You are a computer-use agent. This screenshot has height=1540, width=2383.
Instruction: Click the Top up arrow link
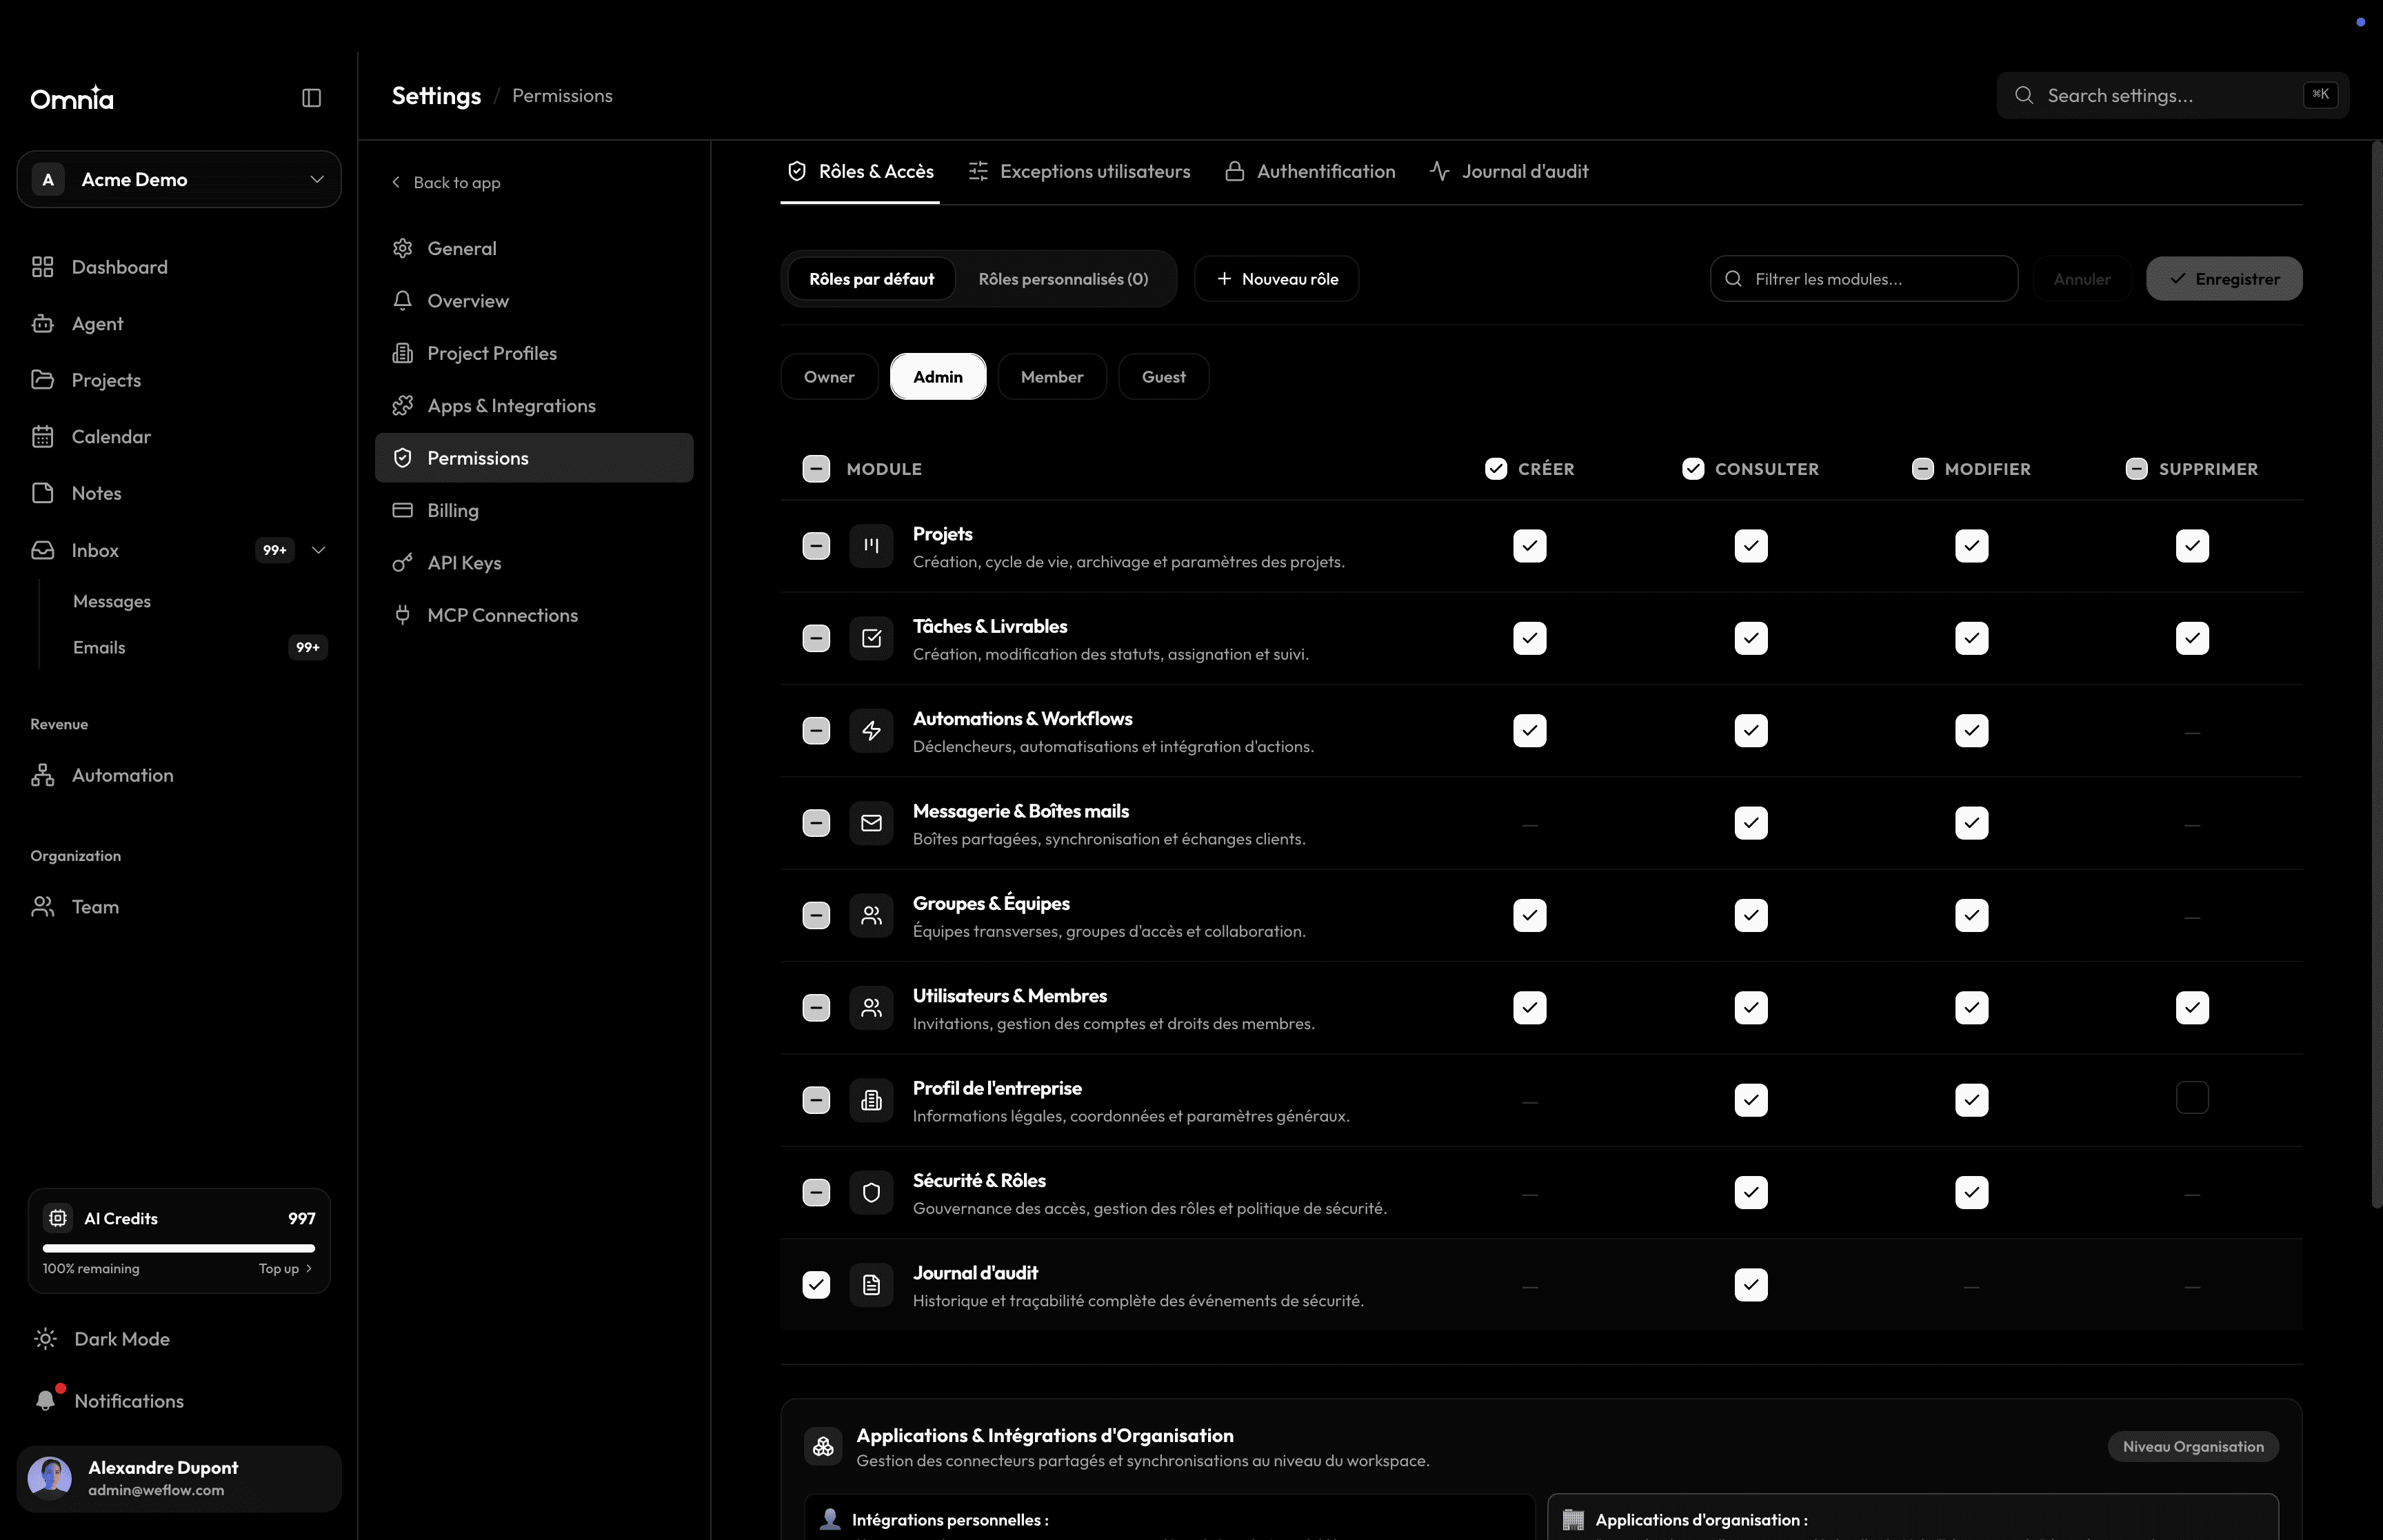click(286, 1269)
